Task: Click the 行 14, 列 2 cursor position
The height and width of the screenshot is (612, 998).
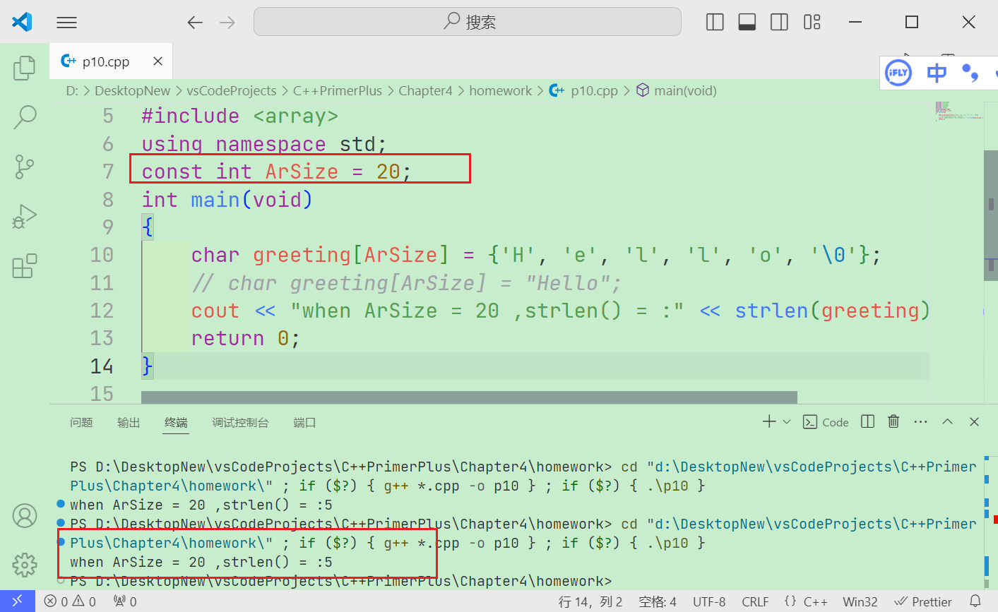Action: (590, 601)
